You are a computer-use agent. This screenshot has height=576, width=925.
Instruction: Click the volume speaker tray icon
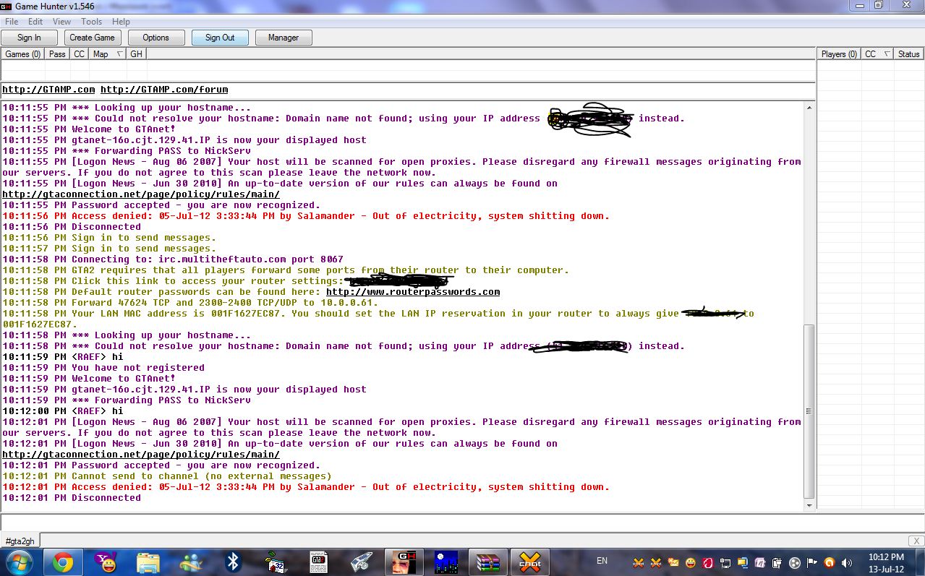coord(848,562)
